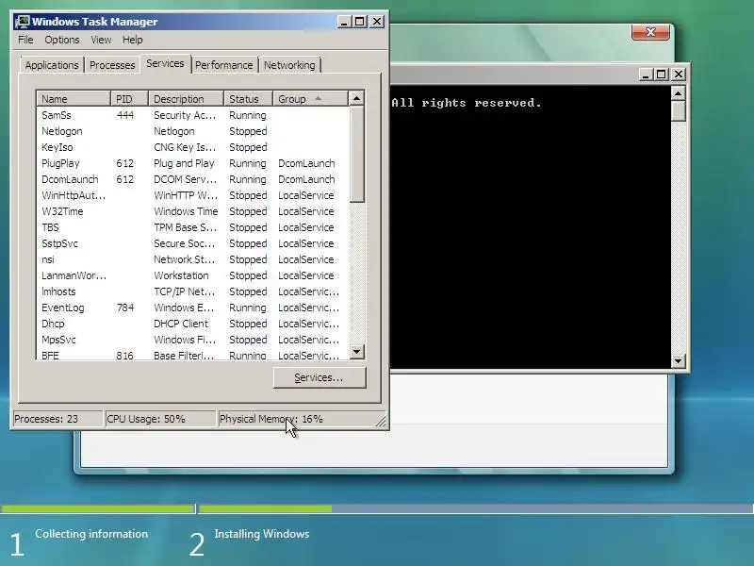The height and width of the screenshot is (566, 754).
Task: Switch to the Performance tab
Action: 223,65
